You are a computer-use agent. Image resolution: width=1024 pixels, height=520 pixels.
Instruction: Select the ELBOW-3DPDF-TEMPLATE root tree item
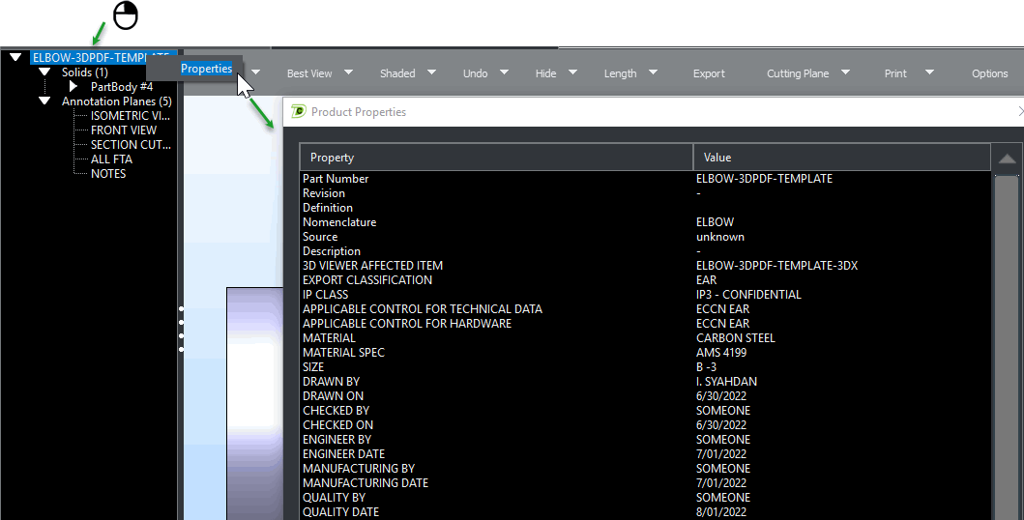coord(102,57)
